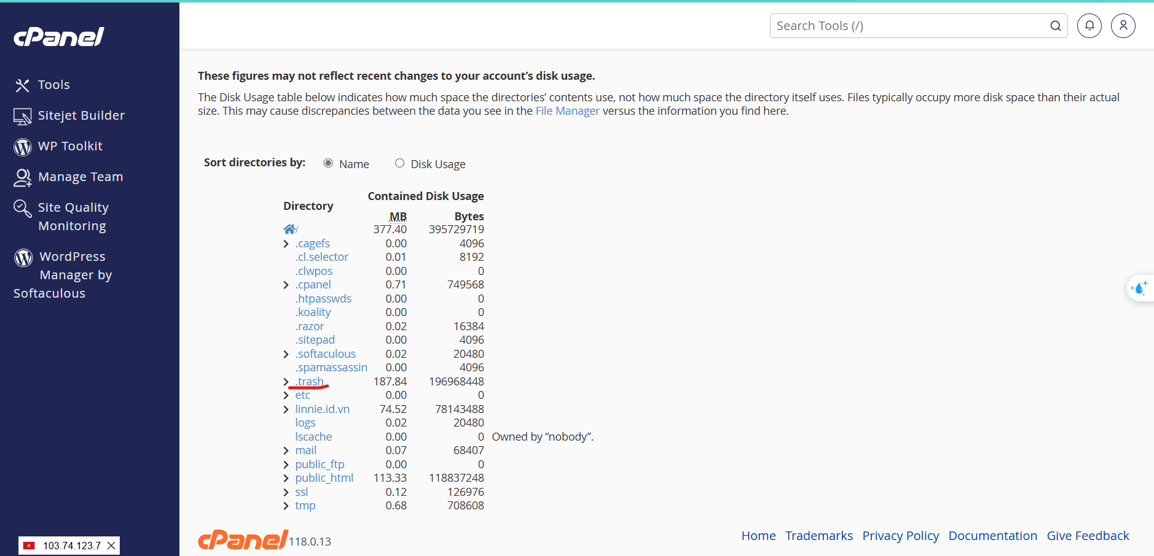
Task: Open Sitejet Builder menu item
Action: coord(81,115)
